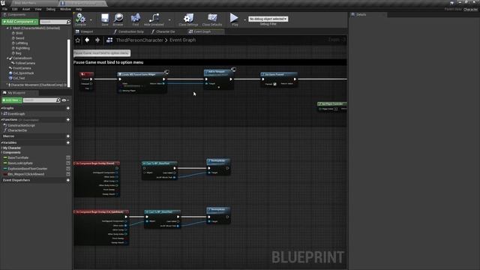
Task: Open the Find tool in toolbar
Action: (x=135, y=18)
